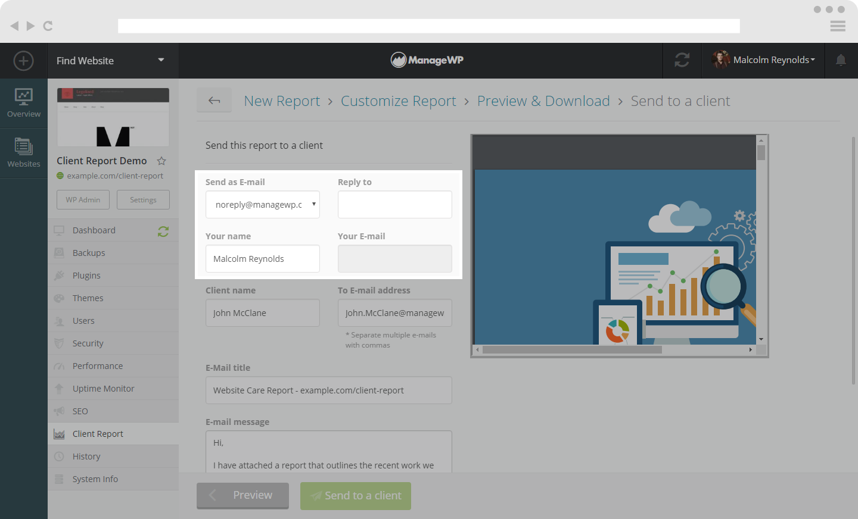Open the Overview sidebar icon
Screen dimensions: 858x519
tap(24, 103)
